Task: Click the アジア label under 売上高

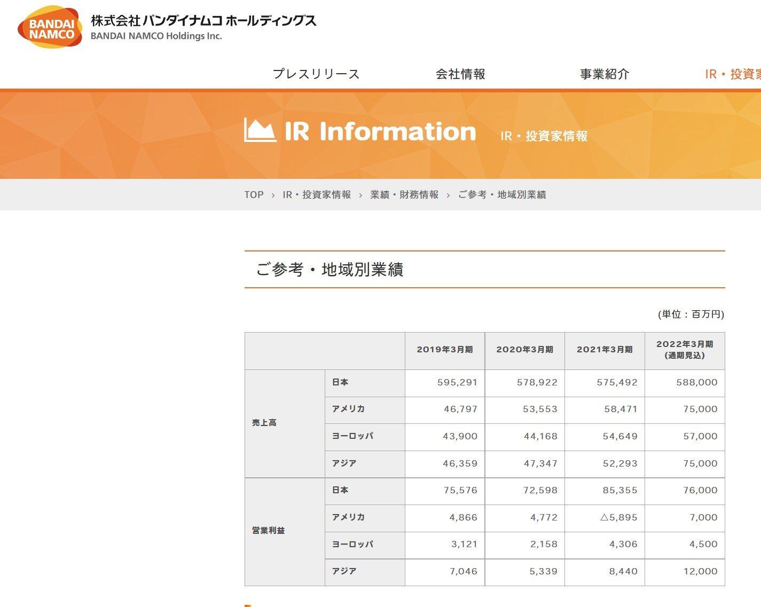Action: pyautogui.click(x=344, y=463)
